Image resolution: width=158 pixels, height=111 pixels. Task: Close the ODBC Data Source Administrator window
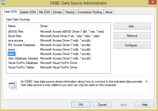[151, 3]
